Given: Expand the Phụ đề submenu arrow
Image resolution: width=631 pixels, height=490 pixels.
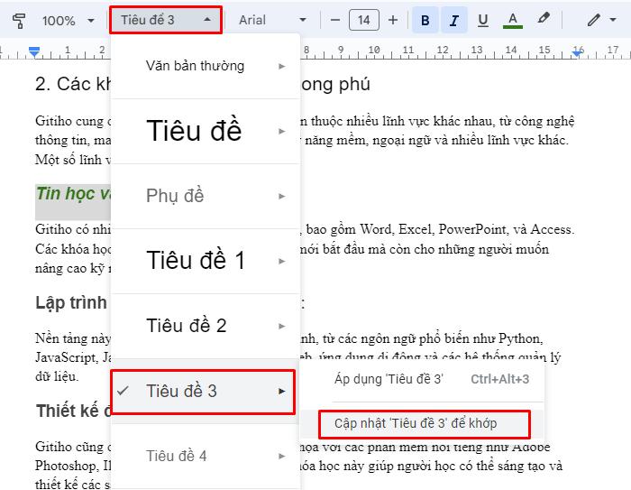Looking at the screenshot, I should 281,196.
